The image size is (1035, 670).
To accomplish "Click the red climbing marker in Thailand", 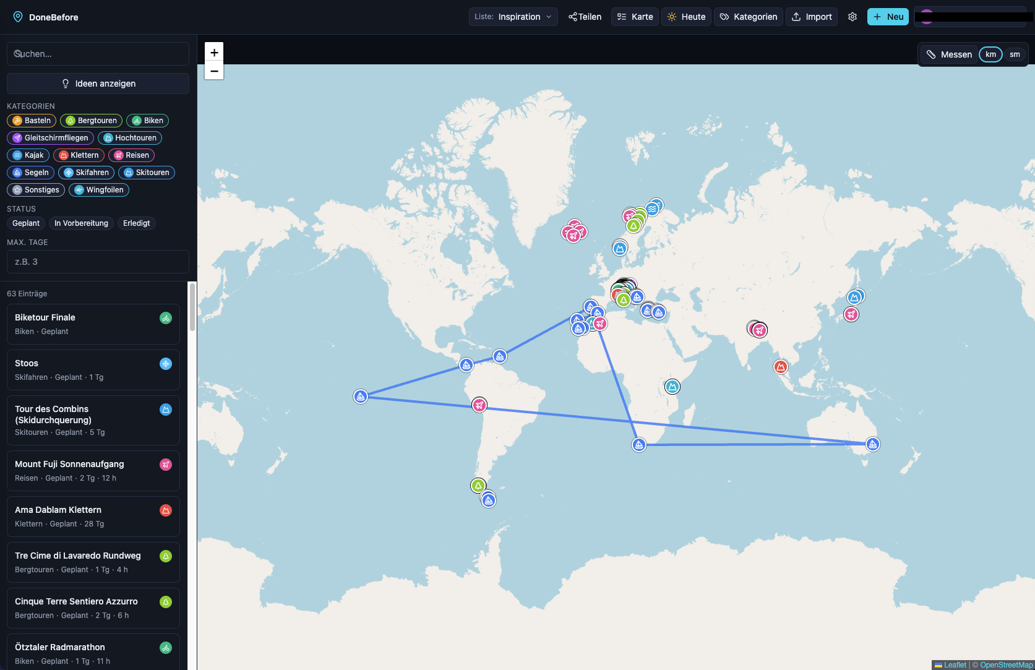I will pos(781,367).
